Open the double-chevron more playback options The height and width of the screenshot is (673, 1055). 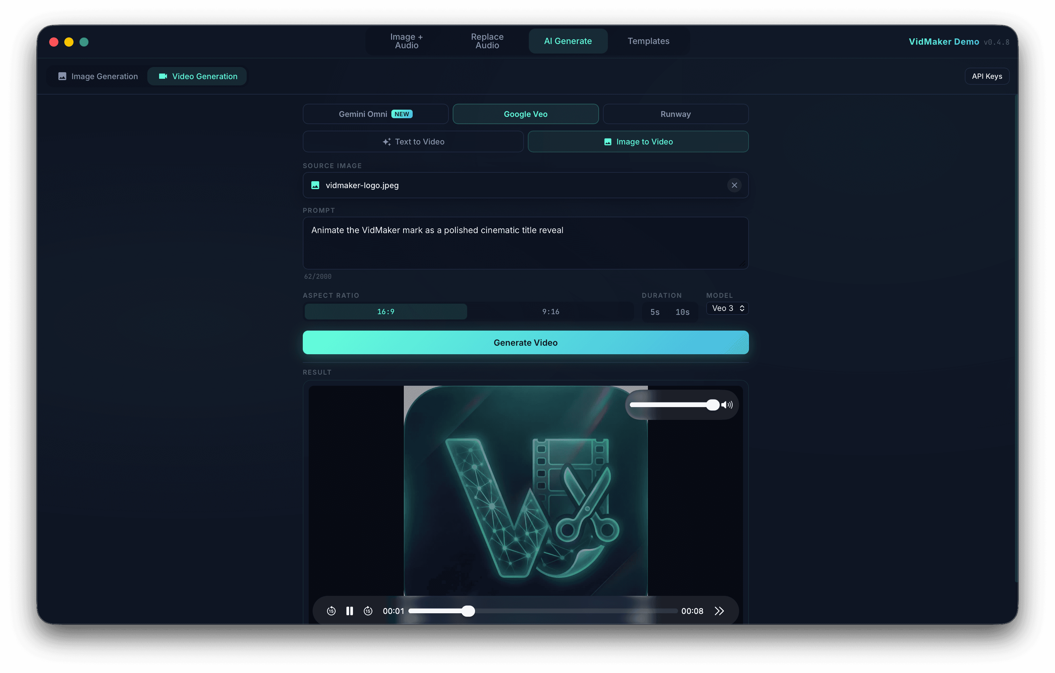point(719,611)
